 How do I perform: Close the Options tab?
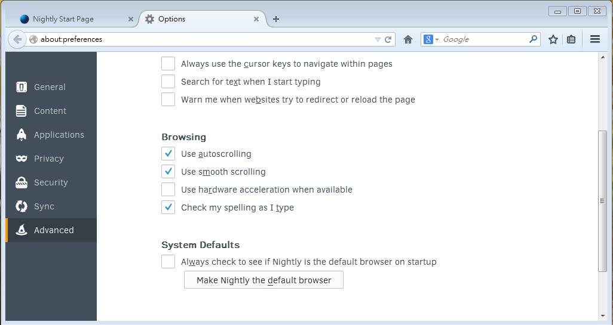coord(256,19)
